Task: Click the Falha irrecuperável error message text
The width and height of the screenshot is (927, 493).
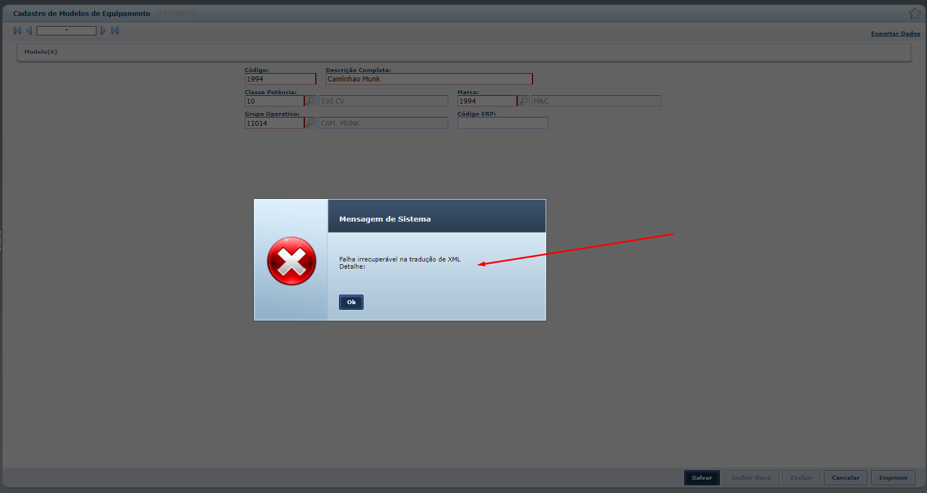Action: (x=400, y=259)
